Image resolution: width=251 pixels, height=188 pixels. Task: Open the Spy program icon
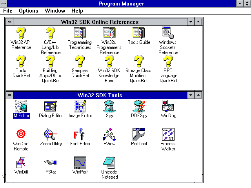pyautogui.click(x=109, y=106)
